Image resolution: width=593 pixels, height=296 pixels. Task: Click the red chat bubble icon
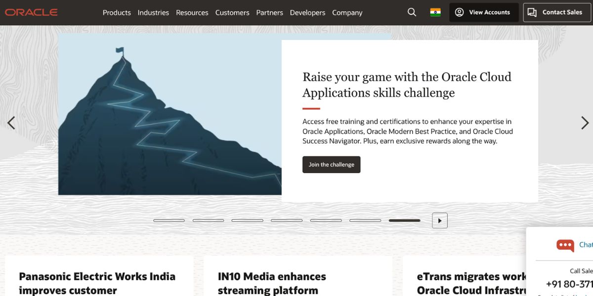point(565,245)
